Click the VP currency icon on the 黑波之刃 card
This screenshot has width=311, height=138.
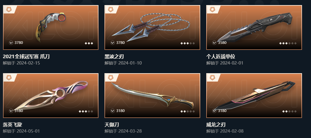[x=113, y=43]
